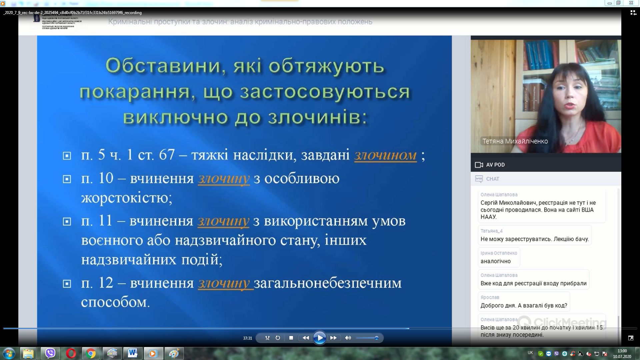Click the webinar title 'Кримінальні проступки та злочин'

[x=168, y=22]
